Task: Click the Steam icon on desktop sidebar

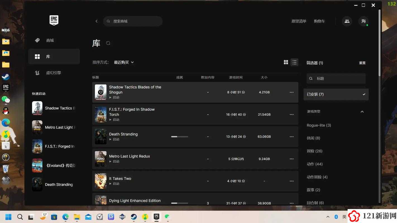Action: tap(6, 77)
